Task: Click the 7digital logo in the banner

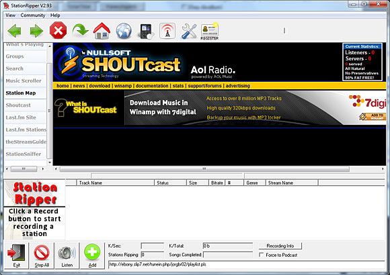Action: (x=367, y=101)
